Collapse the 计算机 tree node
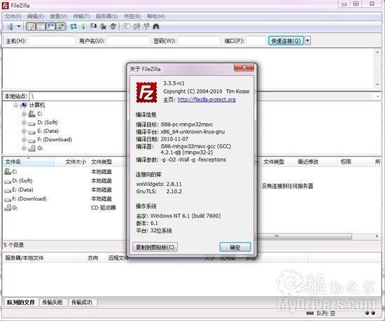The width and height of the screenshot is (385, 321). tap(16, 106)
